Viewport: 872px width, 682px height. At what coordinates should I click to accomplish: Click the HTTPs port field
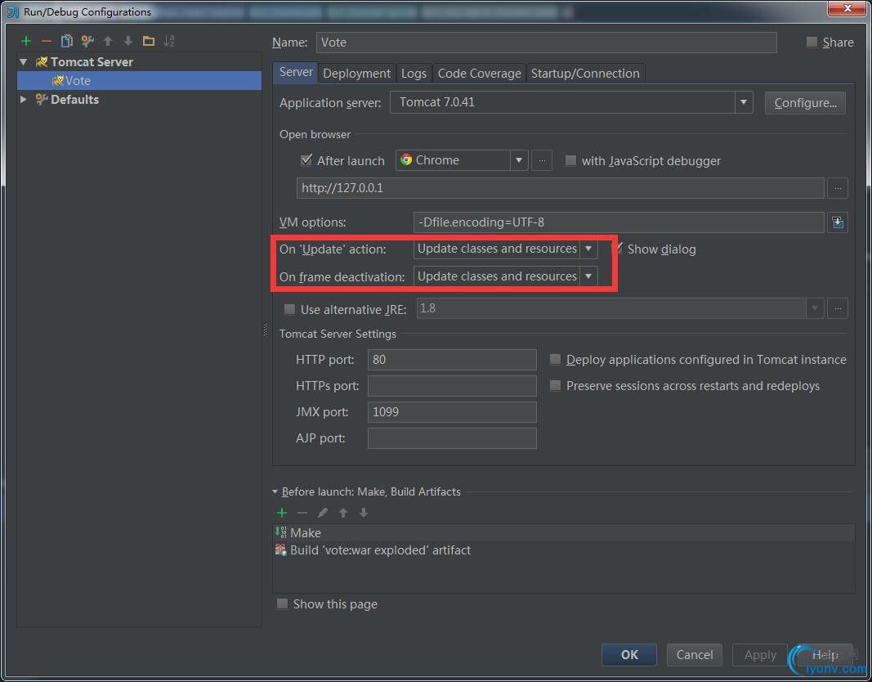click(x=452, y=385)
